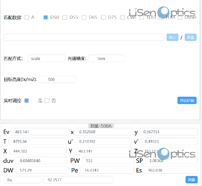
Task: Open the 匹配方式 scale dropdown
Action: (x=46, y=58)
